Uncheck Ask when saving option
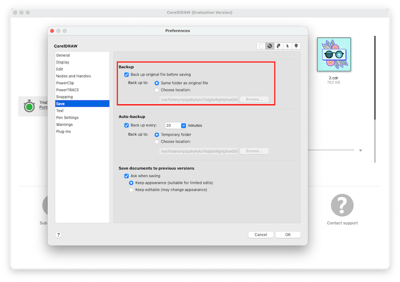This screenshot has width=400, height=282. [126, 176]
